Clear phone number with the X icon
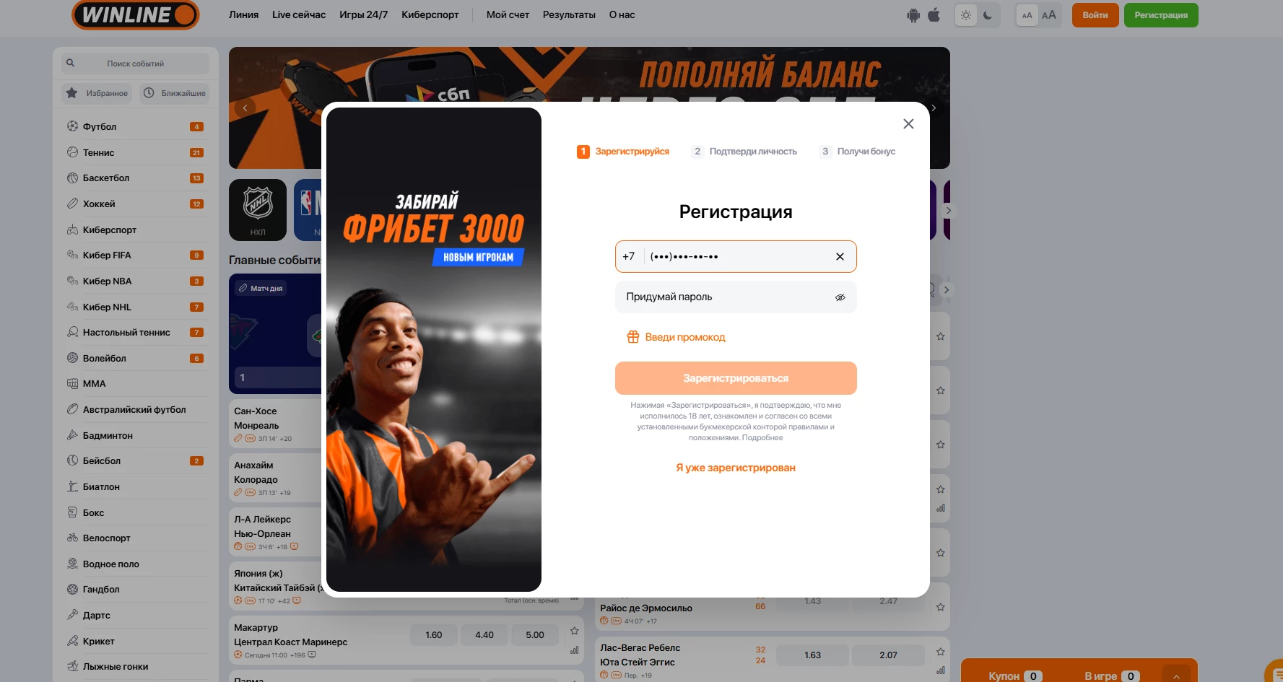This screenshot has height=682, width=1283. (x=840, y=256)
